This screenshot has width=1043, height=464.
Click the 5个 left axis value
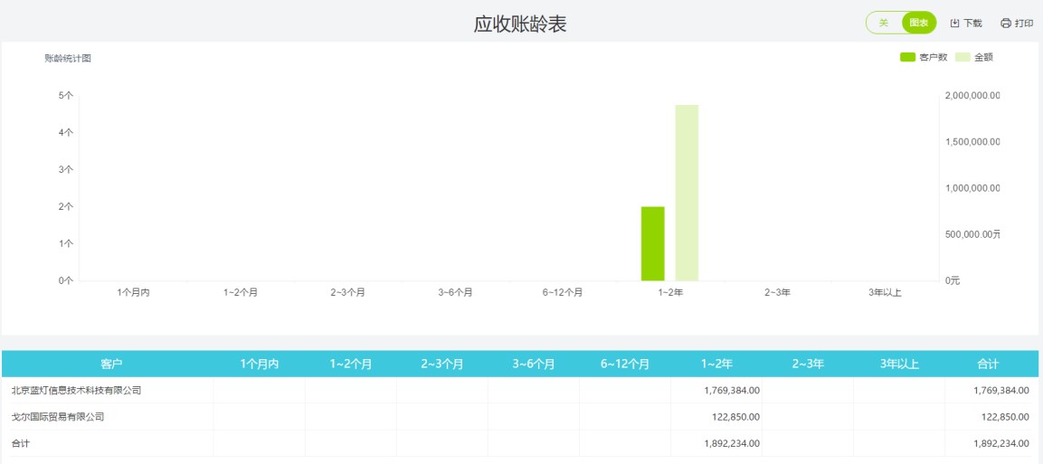click(66, 95)
